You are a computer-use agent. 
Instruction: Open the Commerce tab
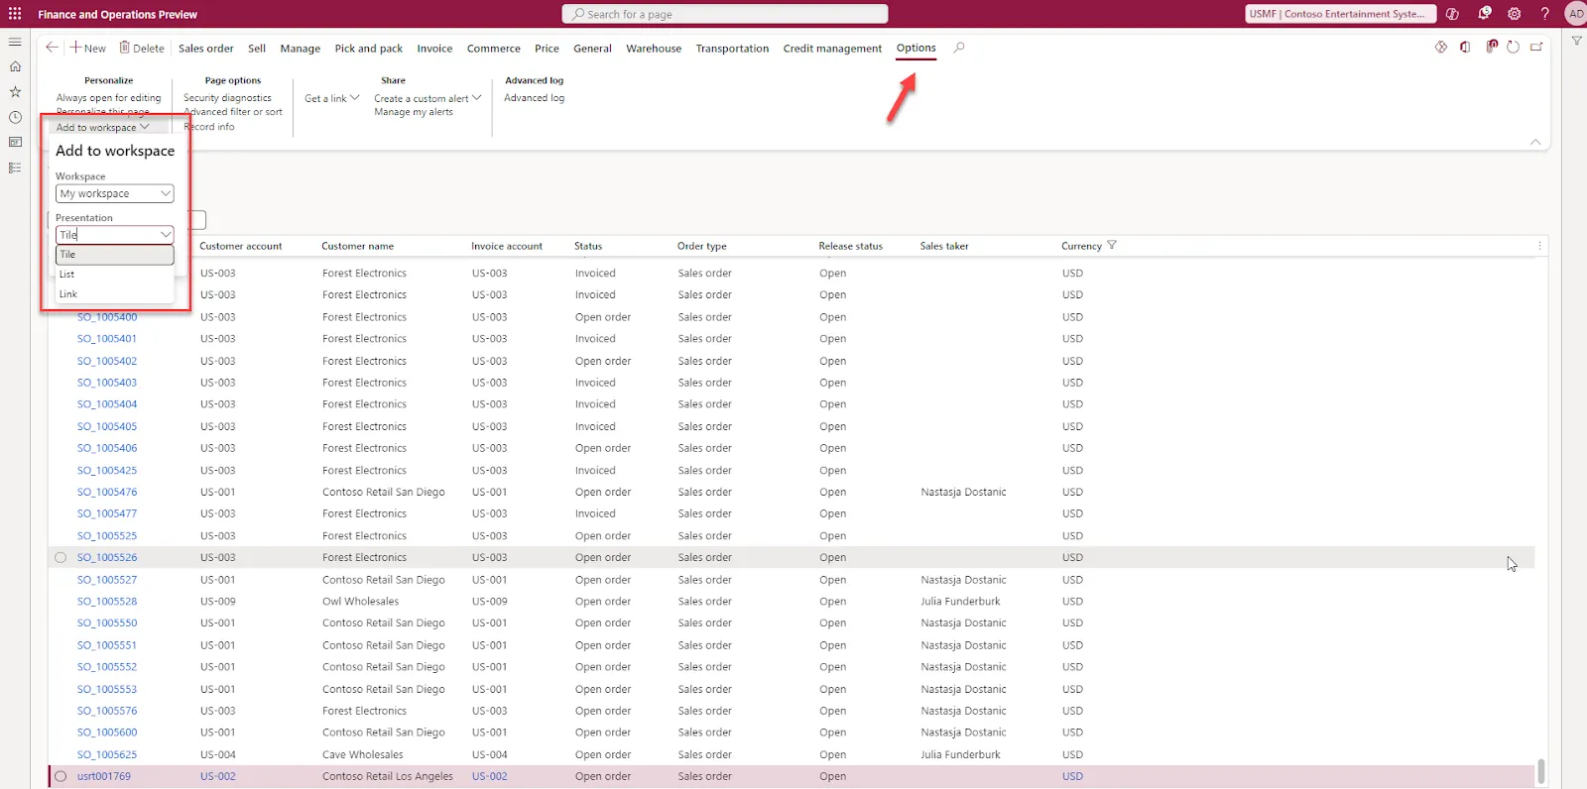pyautogui.click(x=494, y=48)
